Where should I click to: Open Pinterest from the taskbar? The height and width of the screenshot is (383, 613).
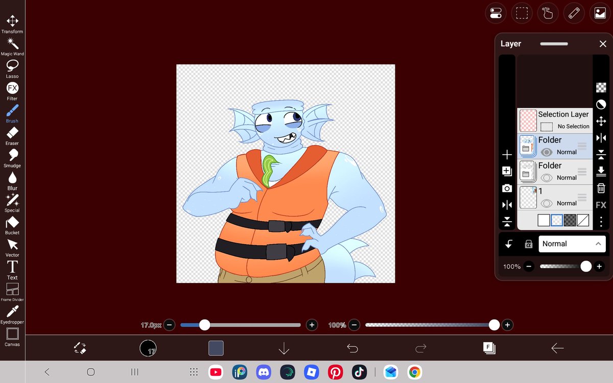(x=336, y=372)
